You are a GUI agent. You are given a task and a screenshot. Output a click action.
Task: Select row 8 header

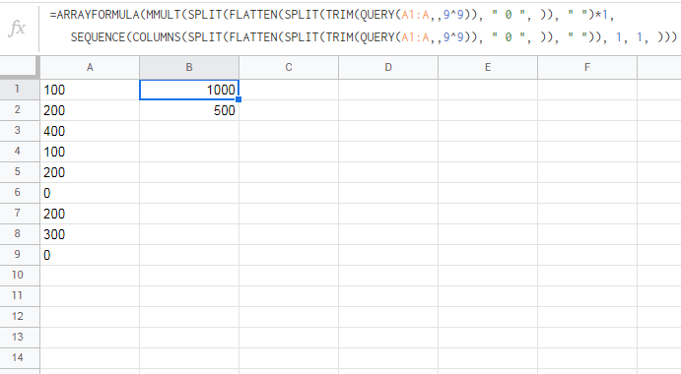20,234
